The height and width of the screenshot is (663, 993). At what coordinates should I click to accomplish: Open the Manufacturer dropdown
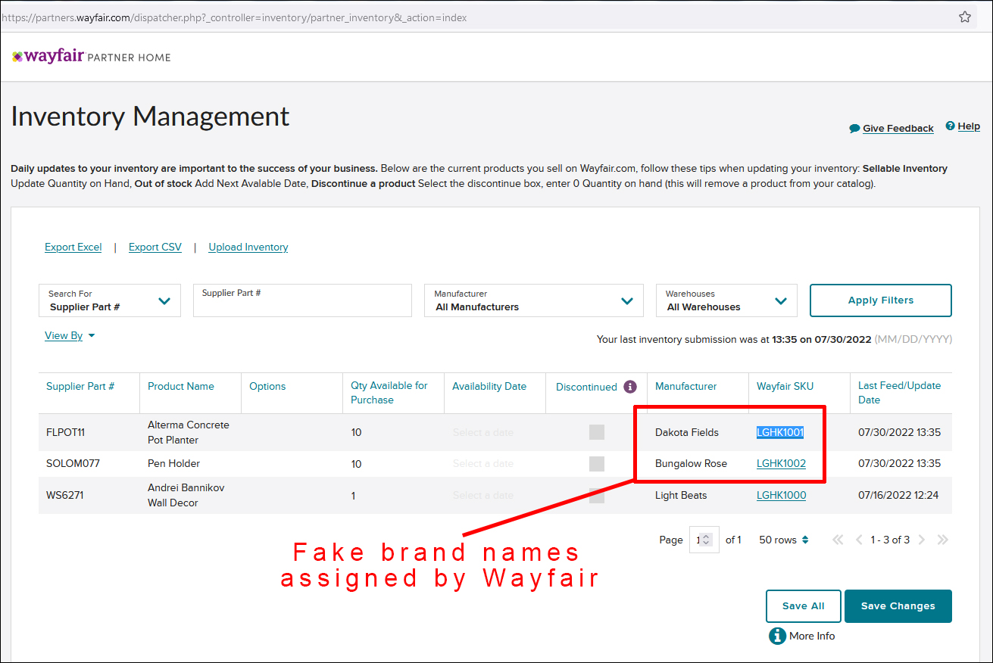[x=532, y=300]
